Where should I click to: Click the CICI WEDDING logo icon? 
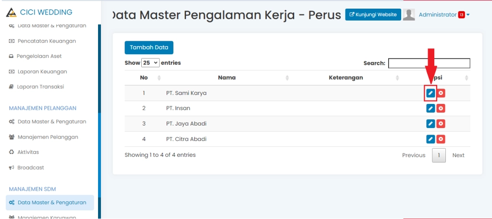(x=12, y=12)
